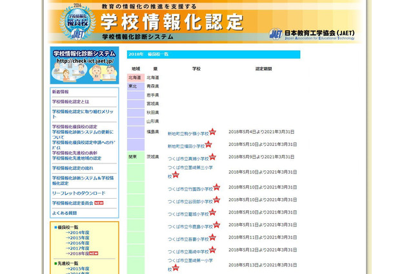
Task: Open 学校情報化先進地域の認定 link
Action: [x=77, y=158]
